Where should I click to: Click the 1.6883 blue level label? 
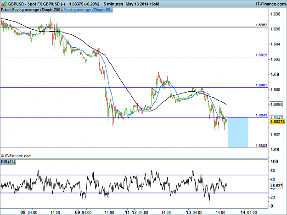pyautogui.click(x=261, y=85)
